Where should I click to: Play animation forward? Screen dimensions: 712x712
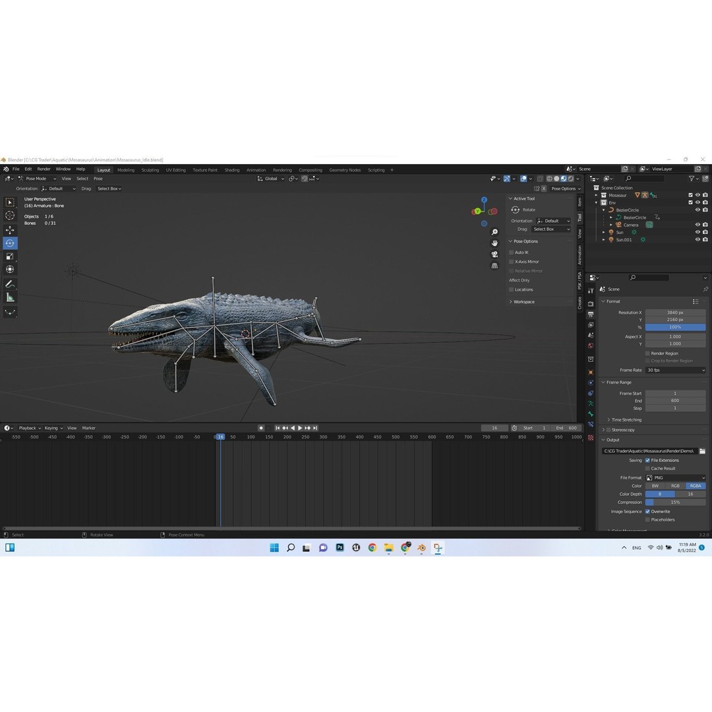[300, 428]
